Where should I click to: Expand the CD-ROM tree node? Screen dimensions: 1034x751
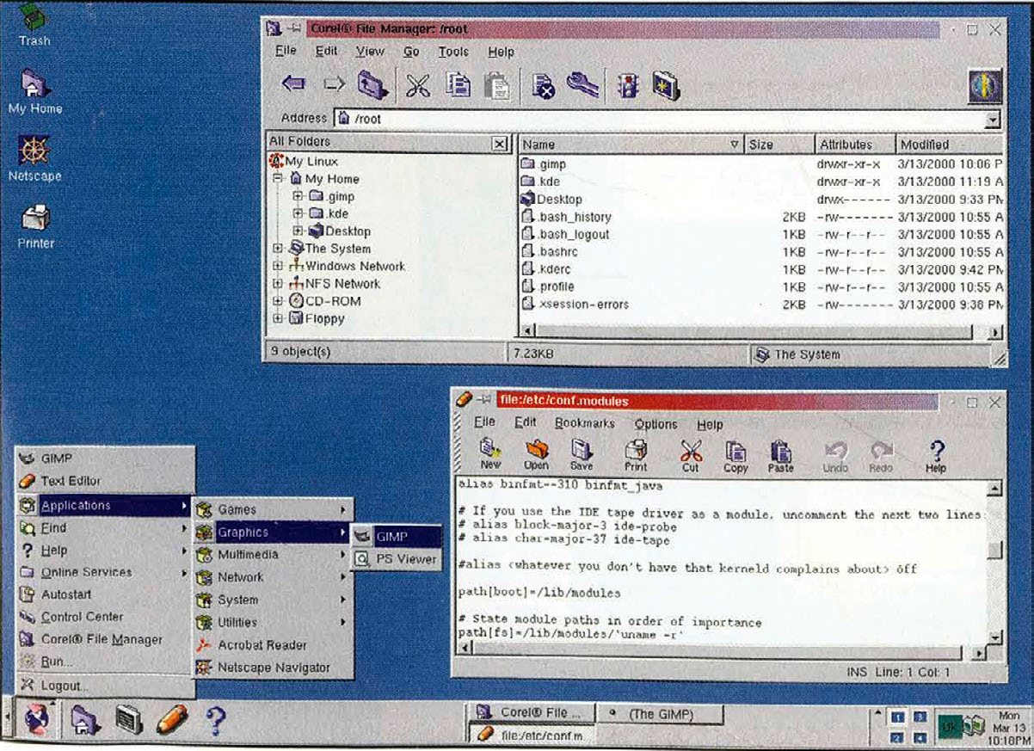[x=278, y=301]
